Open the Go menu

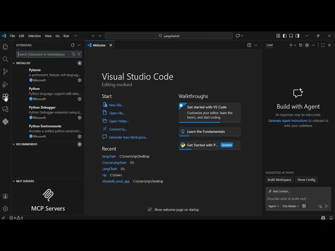(x=58, y=36)
